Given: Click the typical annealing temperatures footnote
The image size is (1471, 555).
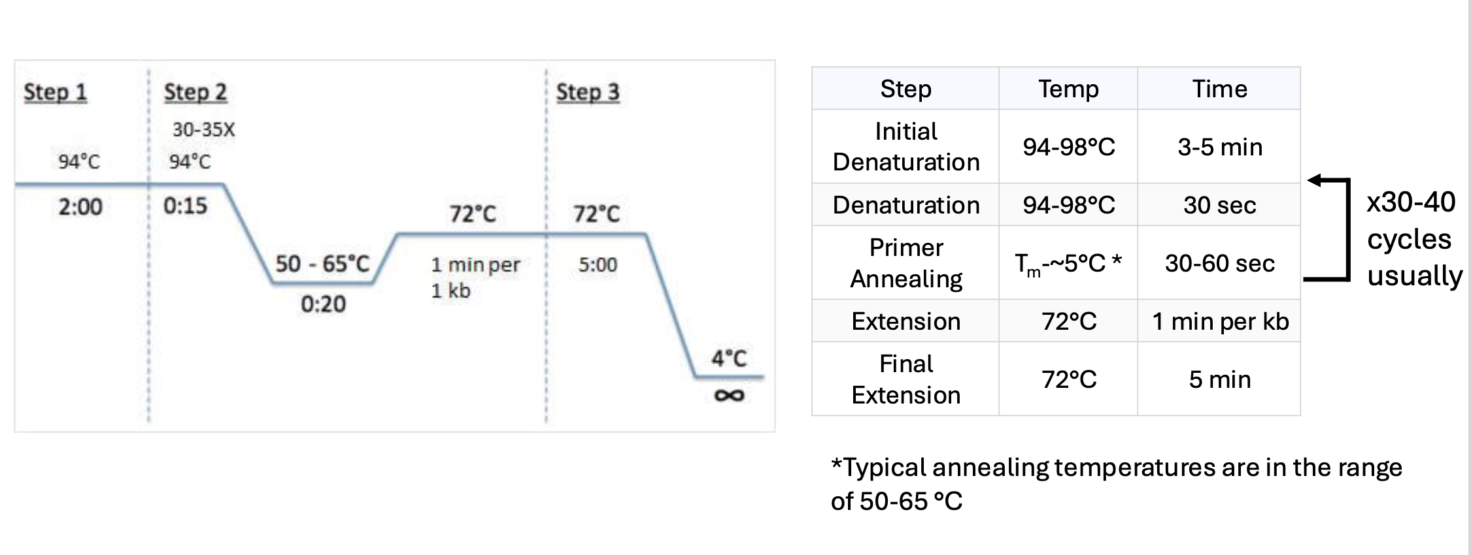Looking at the screenshot, I should click(1116, 484).
